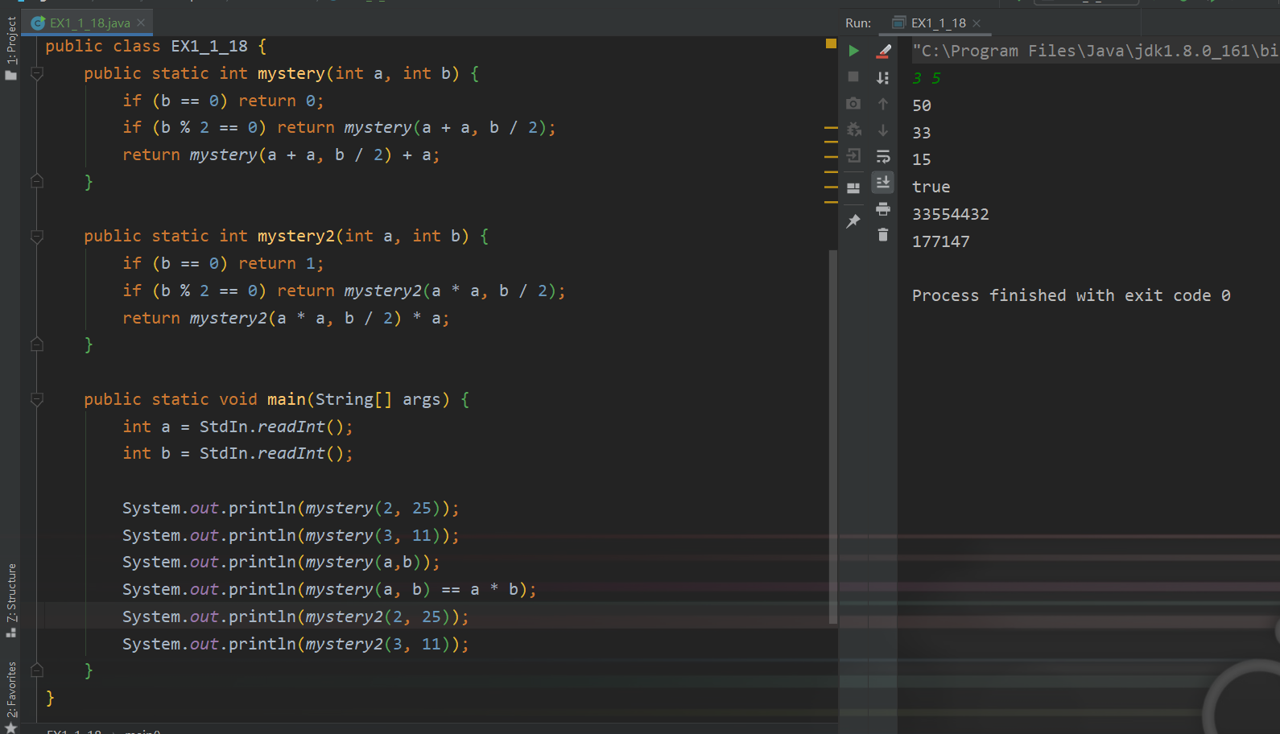This screenshot has width=1280, height=734.
Task: Click 'return mystery2(a * a, b / 2) * a;'
Action: 286,318
